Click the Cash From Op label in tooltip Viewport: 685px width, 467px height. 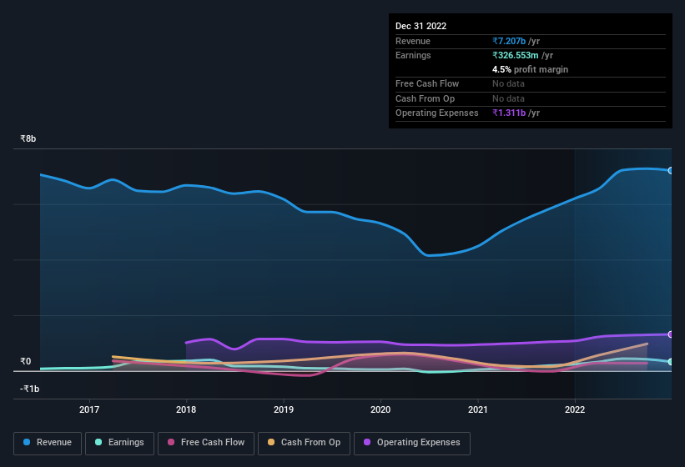click(x=425, y=98)
